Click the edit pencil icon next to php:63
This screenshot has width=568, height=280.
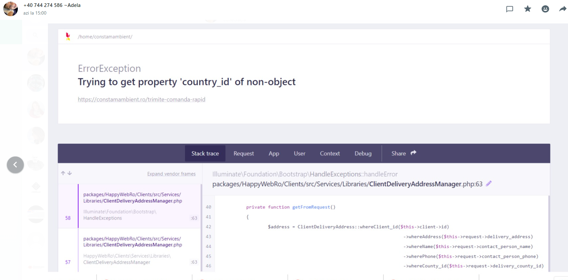[x=489, y=184]
